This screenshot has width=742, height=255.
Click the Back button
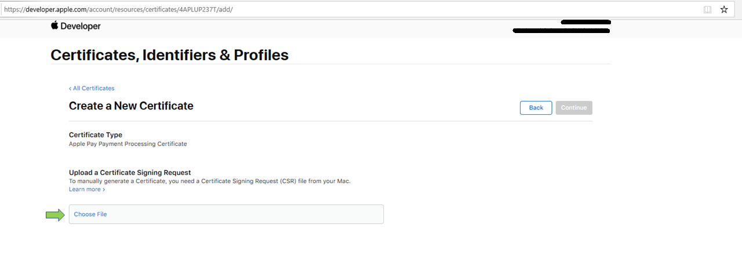point(536,108)
